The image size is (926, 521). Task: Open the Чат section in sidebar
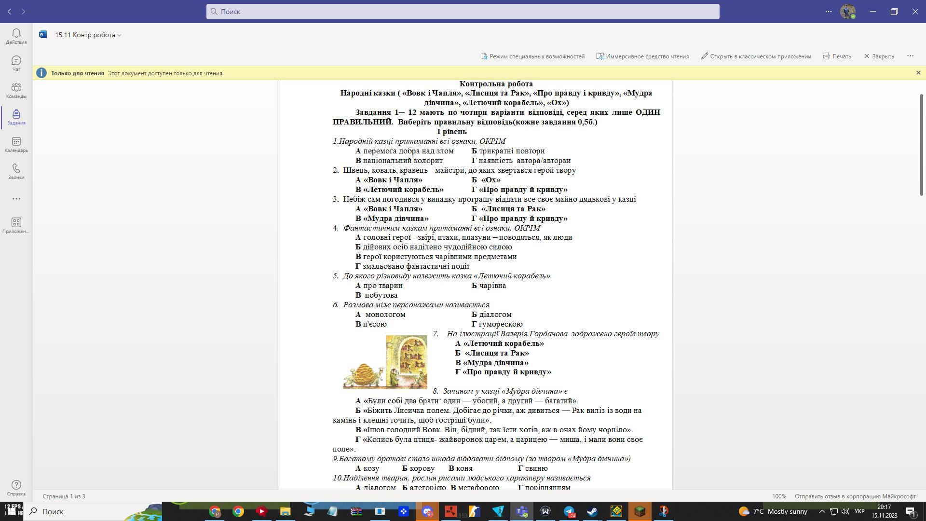[16, 63]
